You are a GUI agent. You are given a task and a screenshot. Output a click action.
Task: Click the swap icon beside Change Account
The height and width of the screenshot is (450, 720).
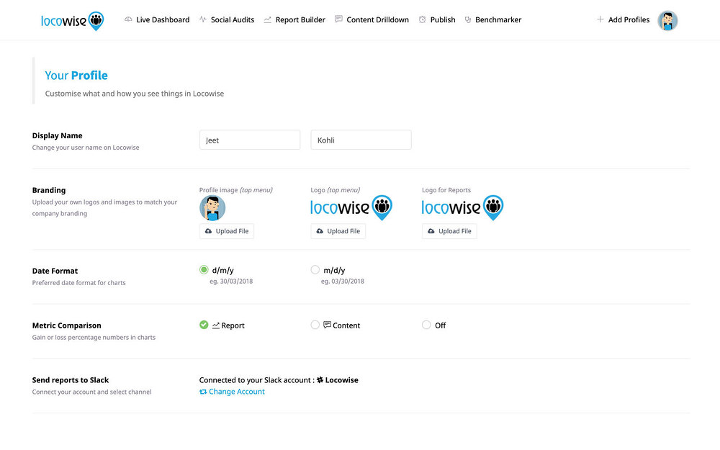203,392
